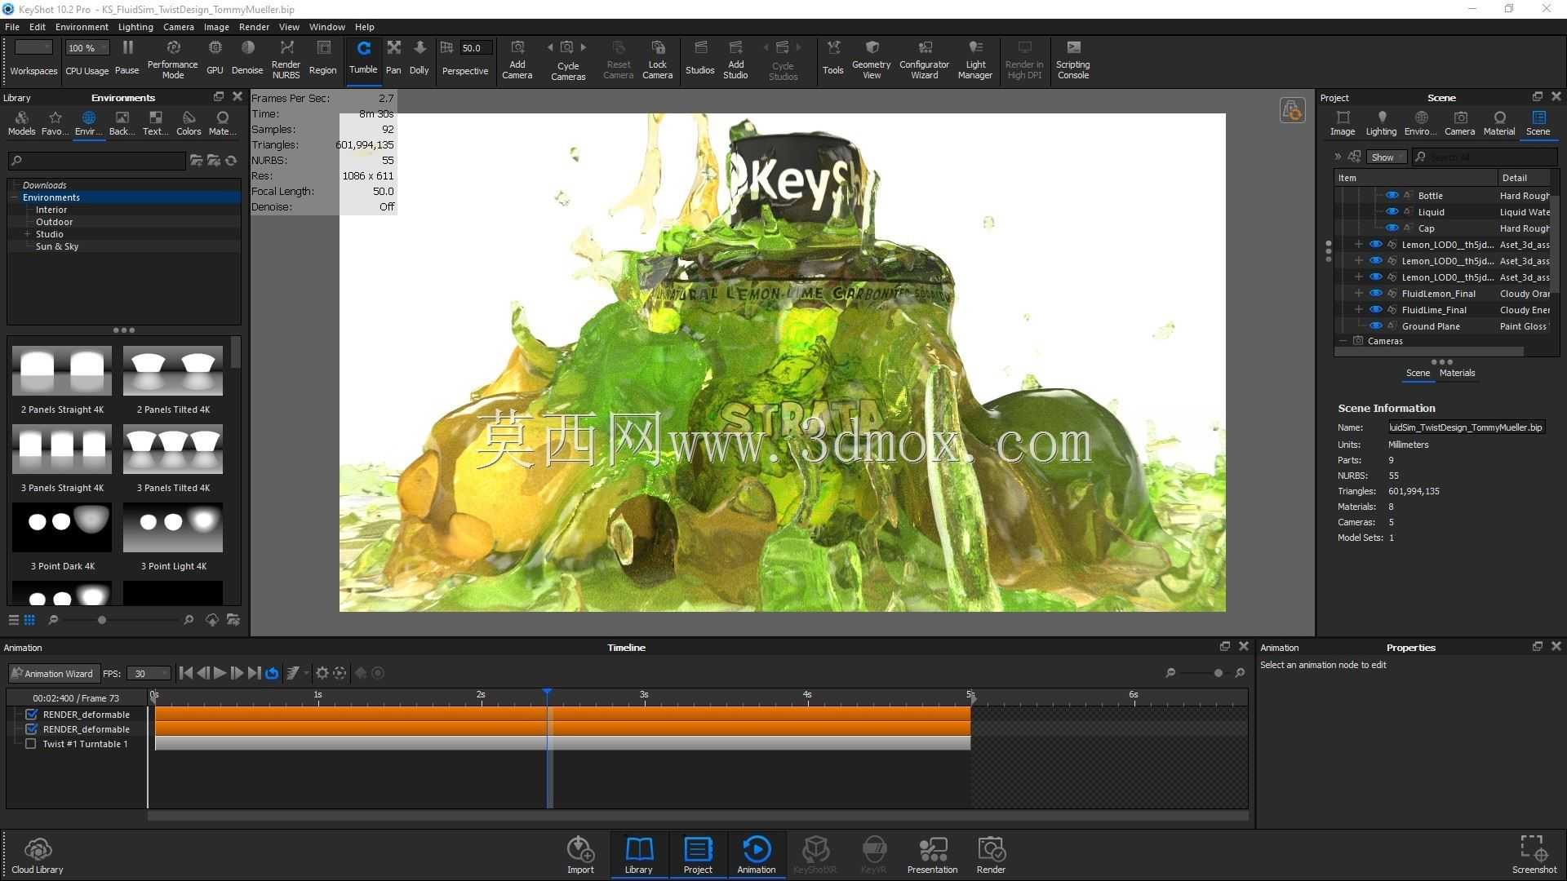
Task: Open the Cloud Library
Action: point(38,855)
